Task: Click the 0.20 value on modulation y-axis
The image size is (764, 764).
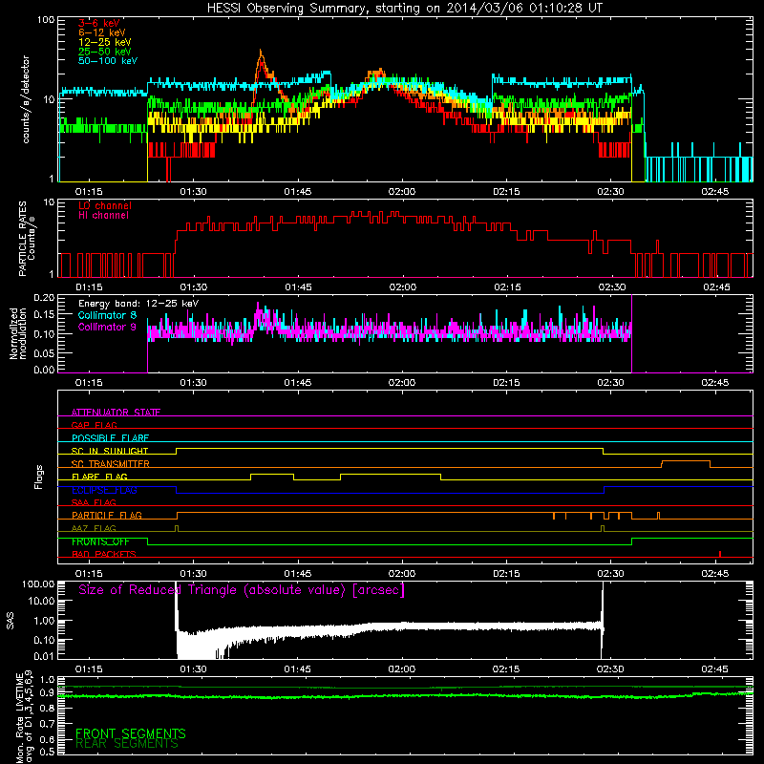Action: click(44, 297)
